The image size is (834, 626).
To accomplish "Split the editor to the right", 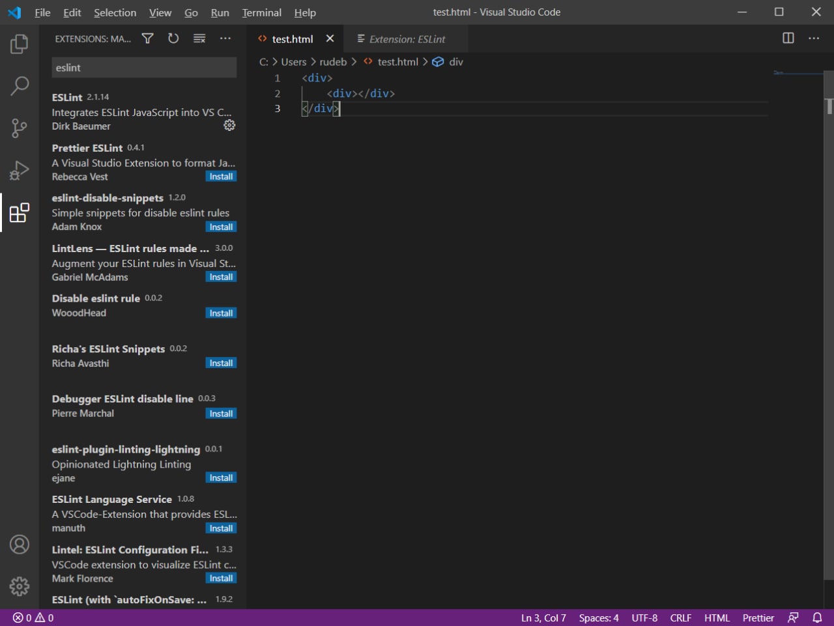I will [x=788, y=38].
